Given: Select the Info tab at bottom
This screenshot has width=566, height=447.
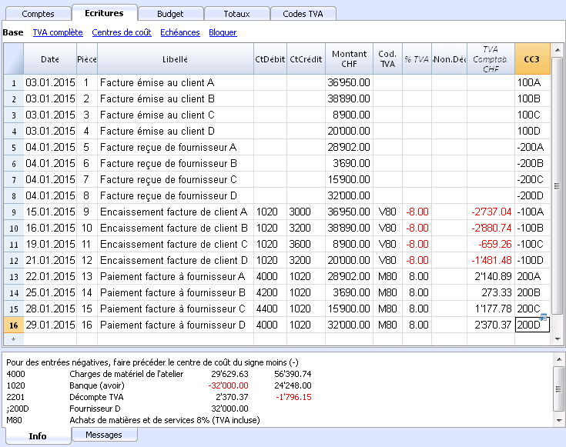Looking at the screenshot, I should pyautogui.click(x=38, y=435).
